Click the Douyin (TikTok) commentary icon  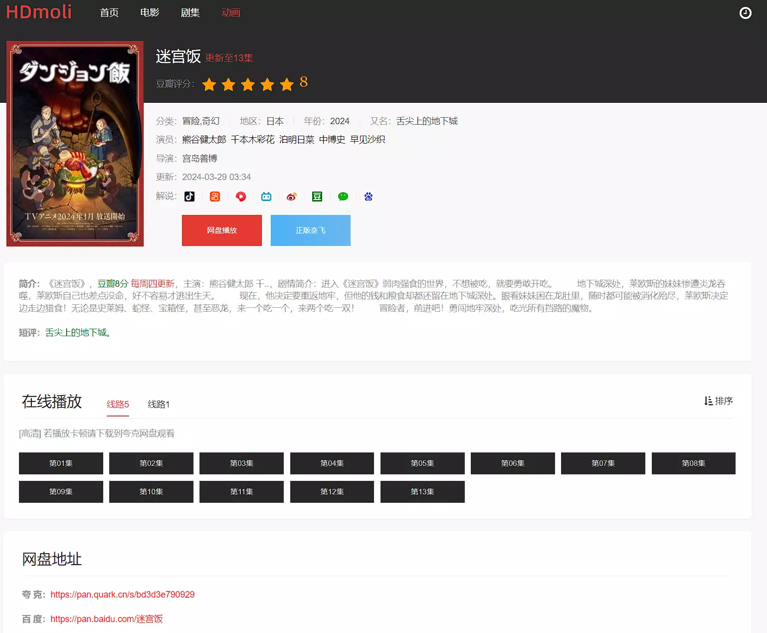coord(190,197)
